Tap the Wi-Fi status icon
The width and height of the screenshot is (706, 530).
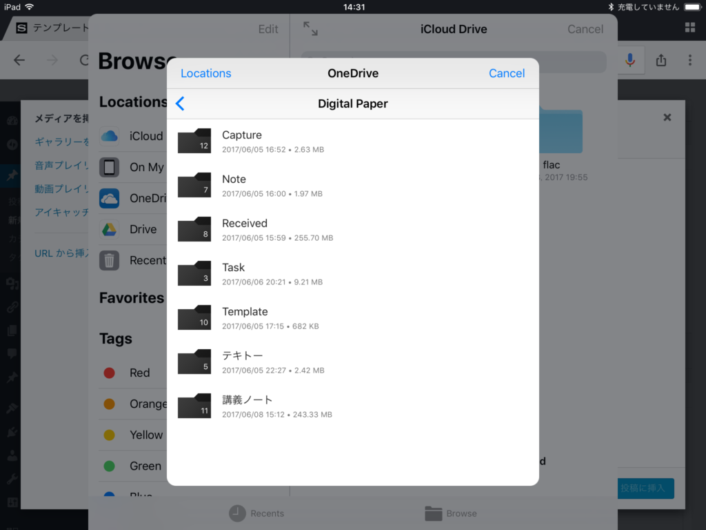click(x=30, y=7)
